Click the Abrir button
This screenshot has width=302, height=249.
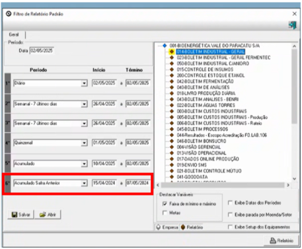[48, 215]
